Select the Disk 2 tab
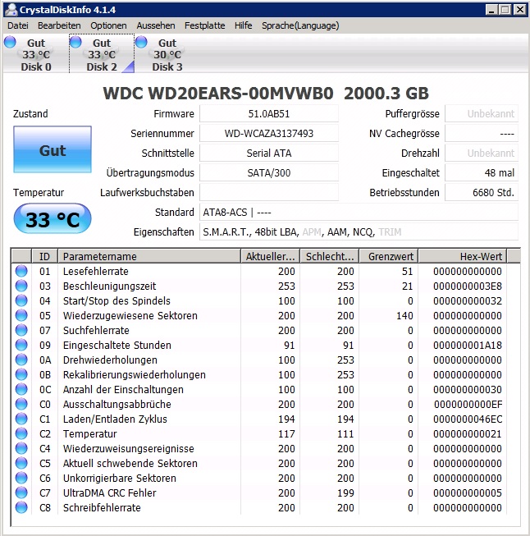Screen dimensions: 530x536 [x=102, y=53]
